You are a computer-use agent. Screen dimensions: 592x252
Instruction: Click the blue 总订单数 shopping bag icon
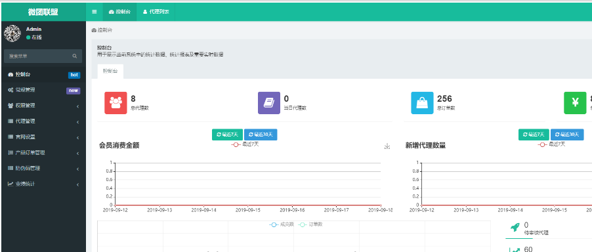coord(422,102)
